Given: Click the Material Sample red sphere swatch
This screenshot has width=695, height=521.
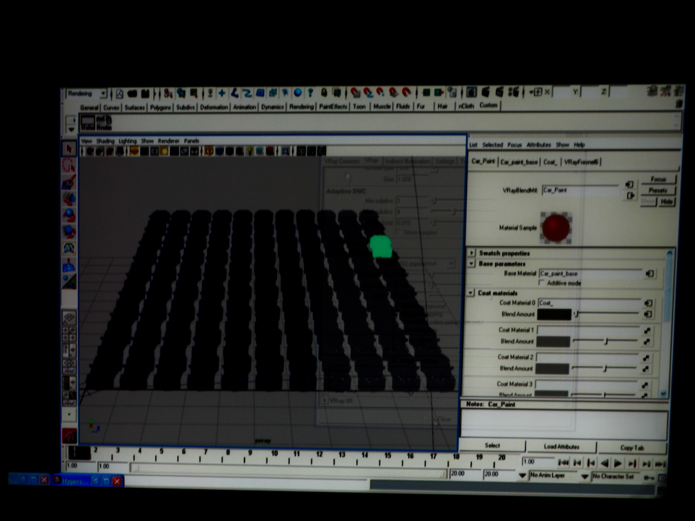Looking at the screenshot, I should click(556, 228).
